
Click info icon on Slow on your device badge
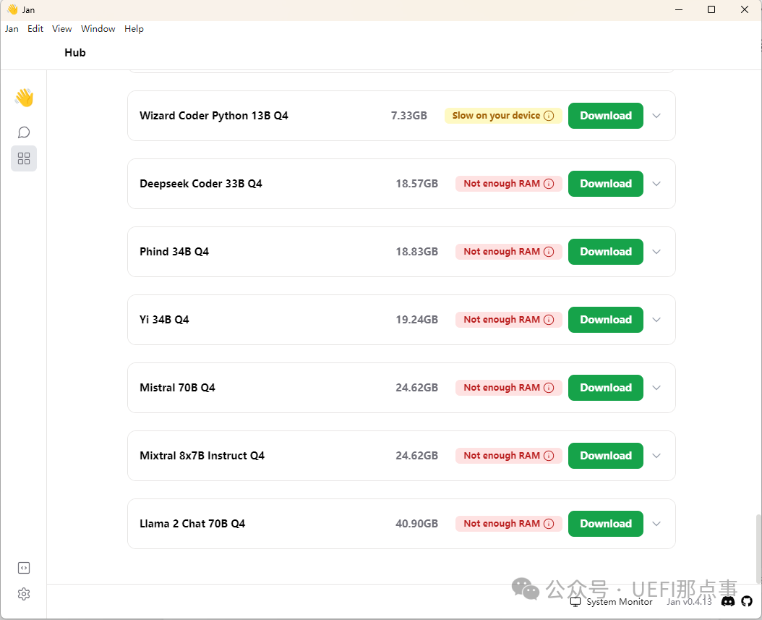pos(549,116)
